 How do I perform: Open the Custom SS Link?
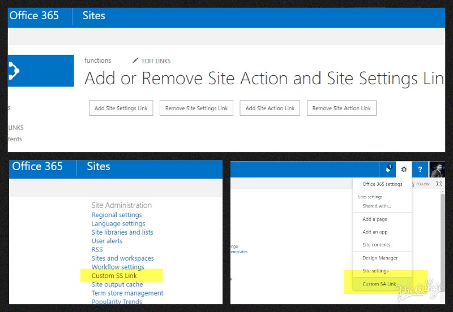pyautogui.click(x=114, y=276)
